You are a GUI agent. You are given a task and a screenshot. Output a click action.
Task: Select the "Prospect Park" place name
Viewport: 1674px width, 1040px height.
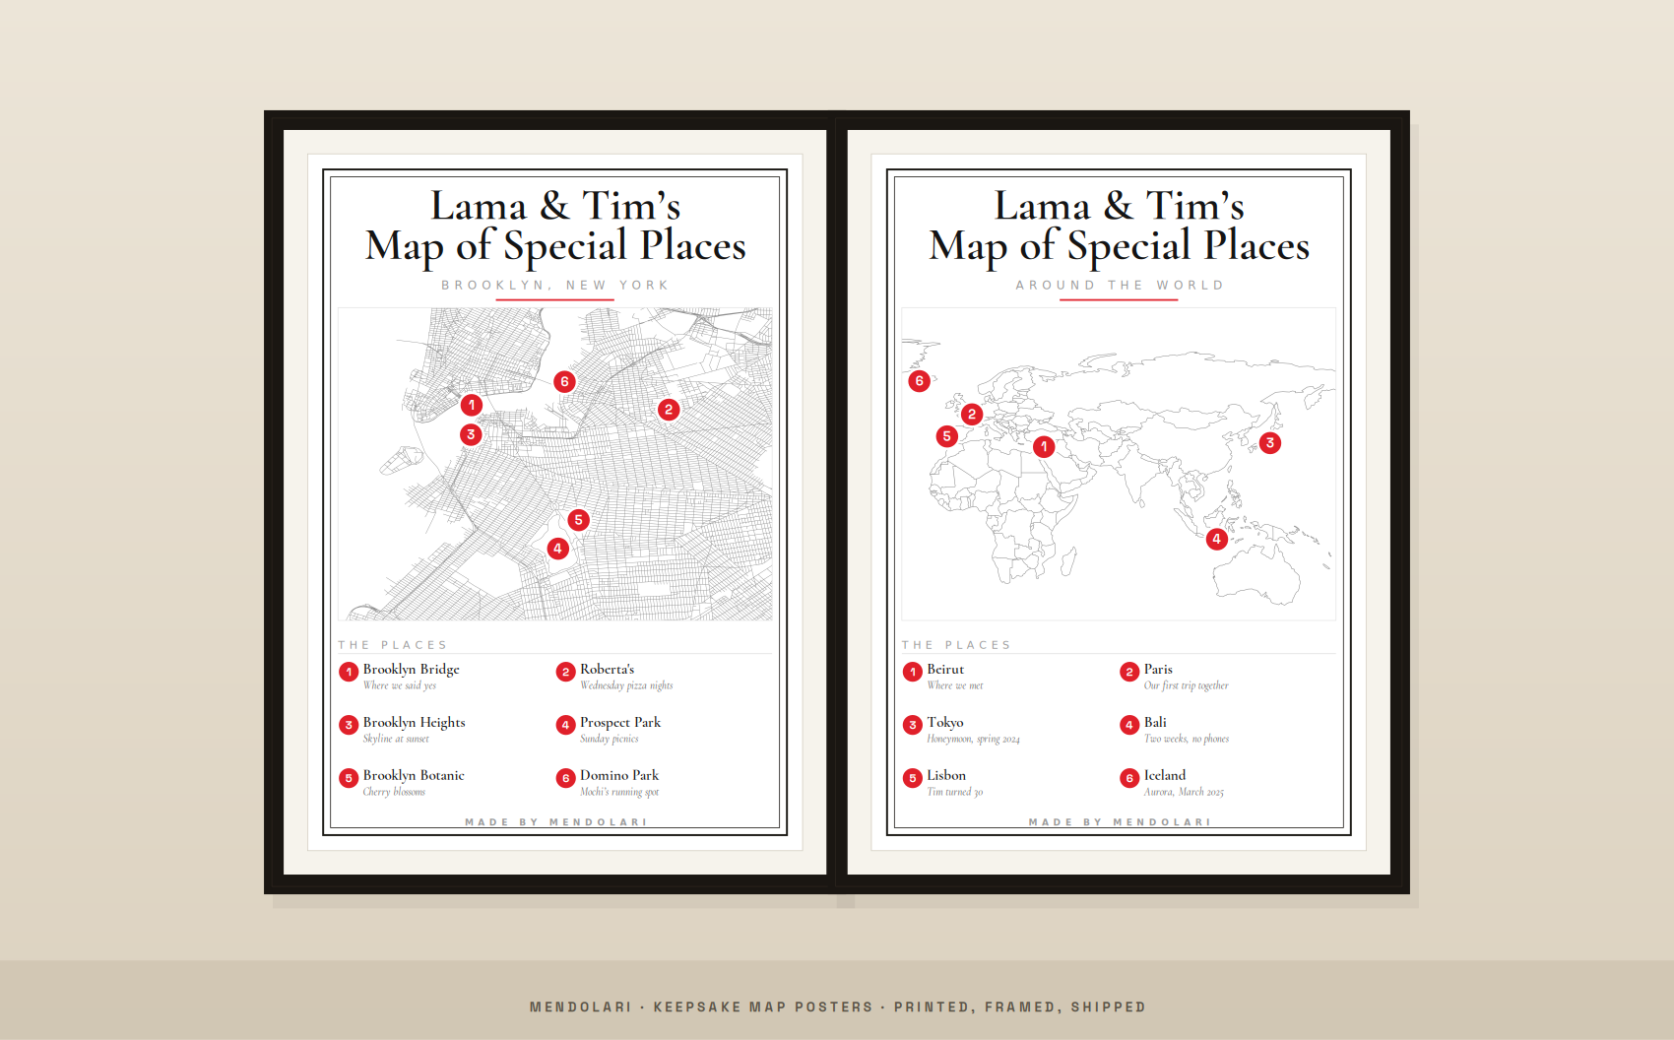click(620, 723)
